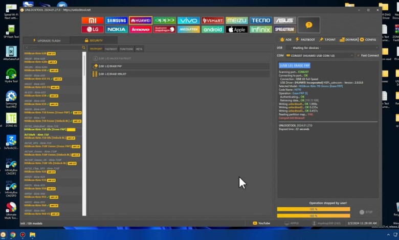Select HiSilicon Kirin 960 V2 model

pyautogui.click(x=41, y=214)
